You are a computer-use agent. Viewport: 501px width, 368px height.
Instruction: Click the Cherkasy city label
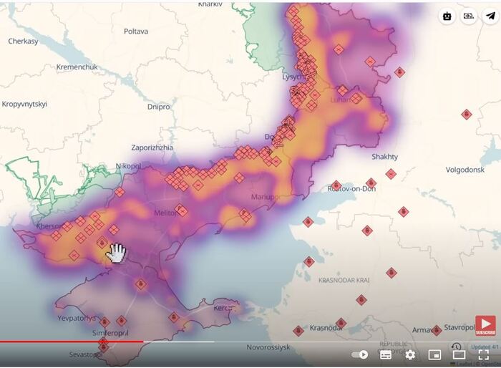tap(23, 42)
